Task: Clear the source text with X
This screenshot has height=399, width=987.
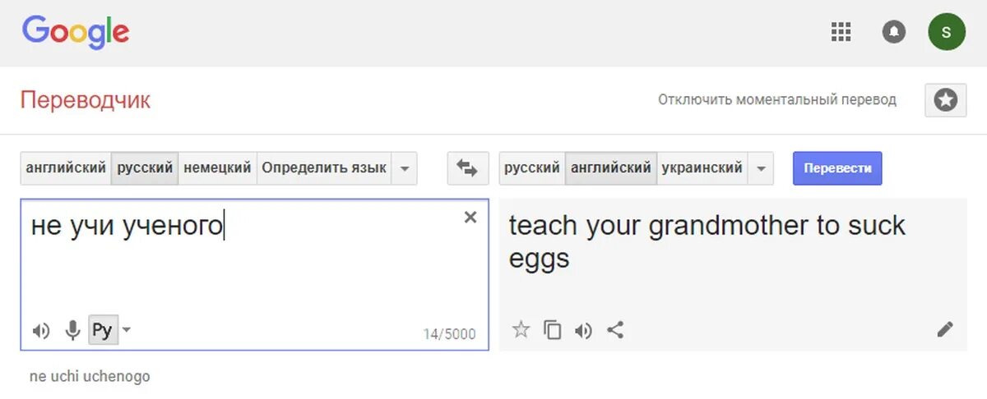Action: click(x=470, y=218)
